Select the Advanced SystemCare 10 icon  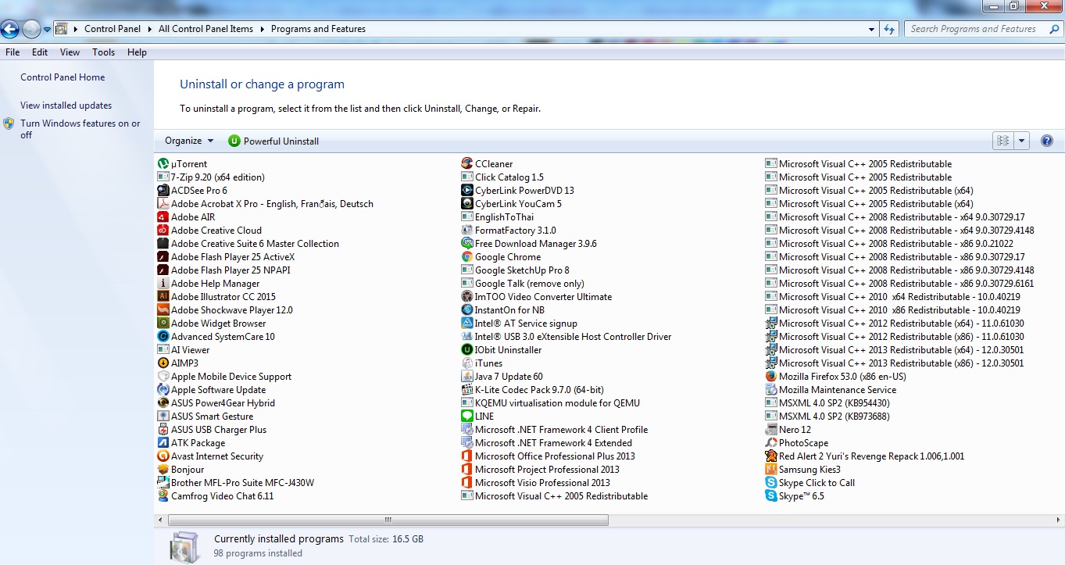(x=163, y=337)
